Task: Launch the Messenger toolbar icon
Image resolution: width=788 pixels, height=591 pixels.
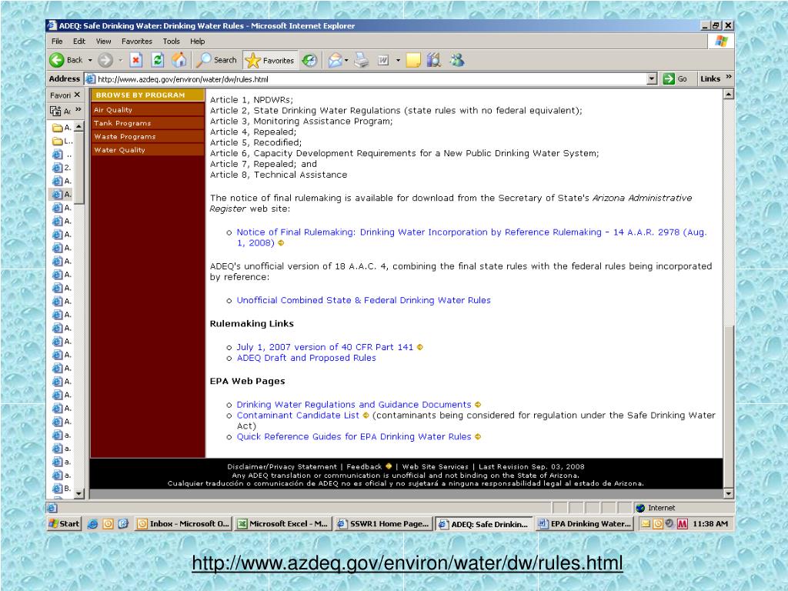Action: [457, 60]
